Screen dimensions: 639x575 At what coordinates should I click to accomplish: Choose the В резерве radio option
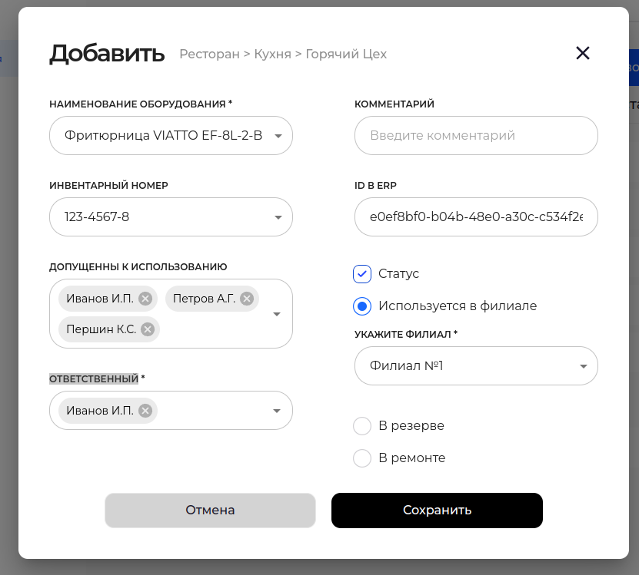[362, 426]
